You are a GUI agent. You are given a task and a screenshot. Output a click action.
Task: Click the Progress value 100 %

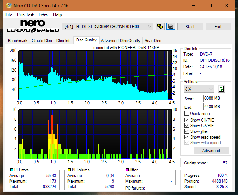pyautogui.click(x=223, y=175)
